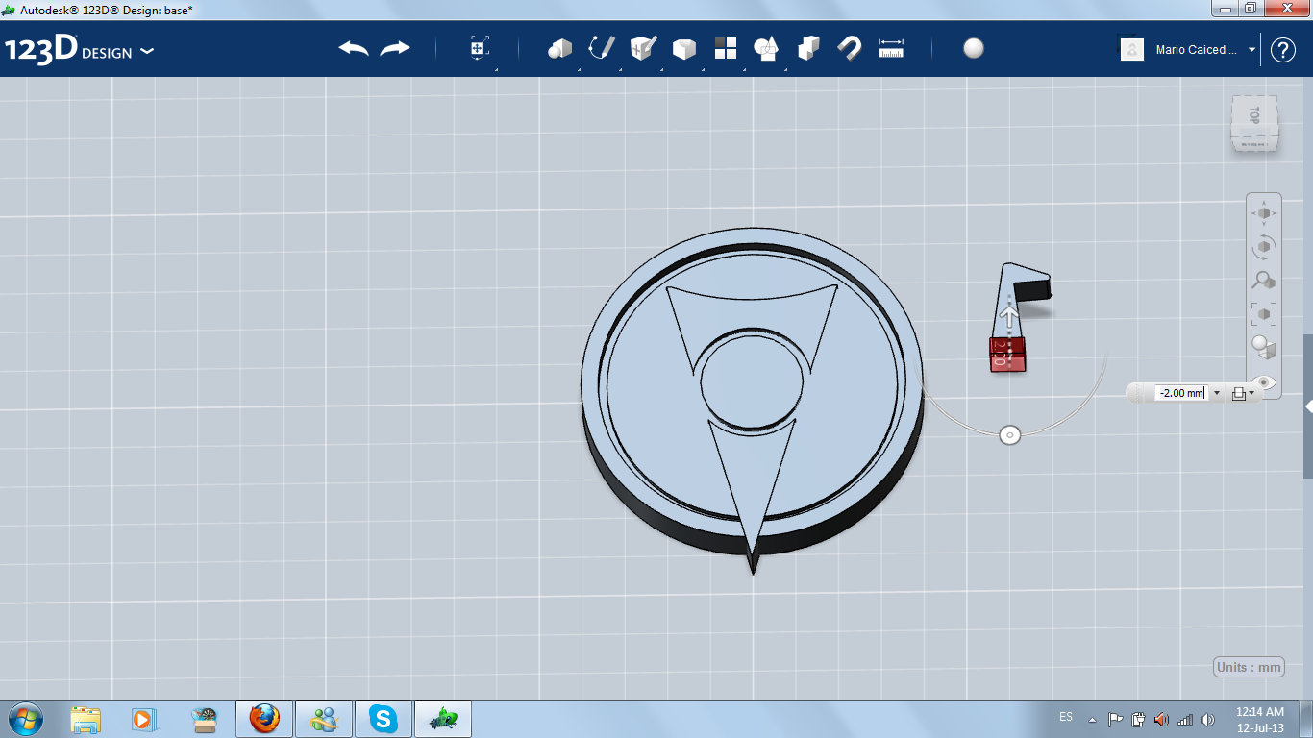This screenshot has height=738, width=1313.
Task: Activate the Snap magnet tool
Action: coord(850,48)
